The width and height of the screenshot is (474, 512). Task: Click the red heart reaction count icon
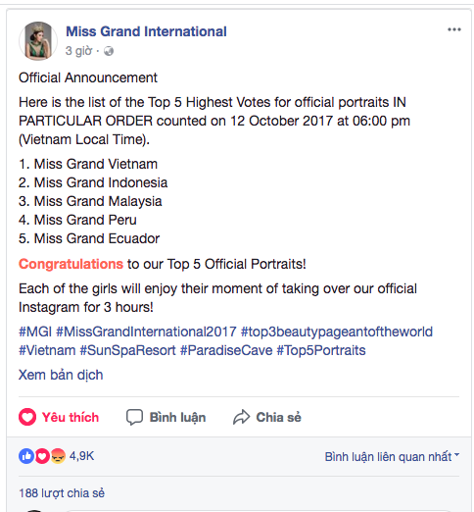coord(42,456)
